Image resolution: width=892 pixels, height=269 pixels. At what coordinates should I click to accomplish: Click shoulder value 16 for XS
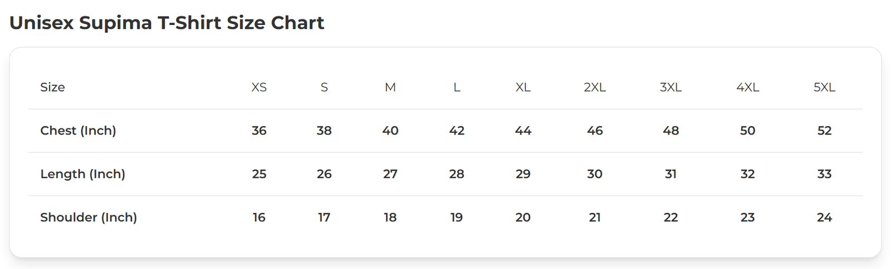click(259, 217)
